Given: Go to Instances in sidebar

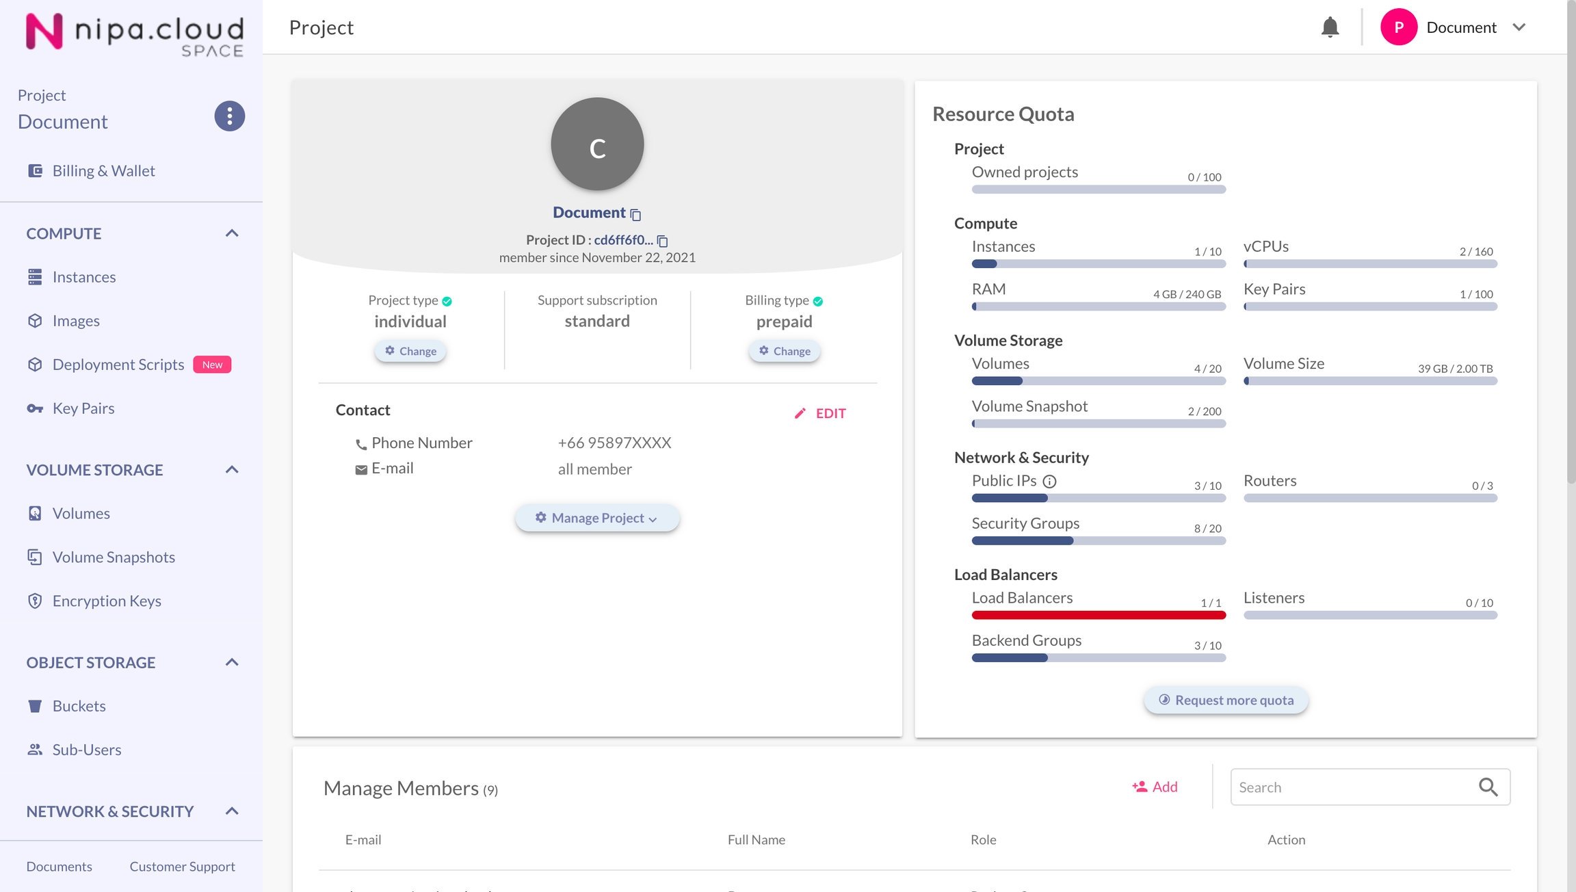Looking at the screenshot, I should tap(84, 277).
